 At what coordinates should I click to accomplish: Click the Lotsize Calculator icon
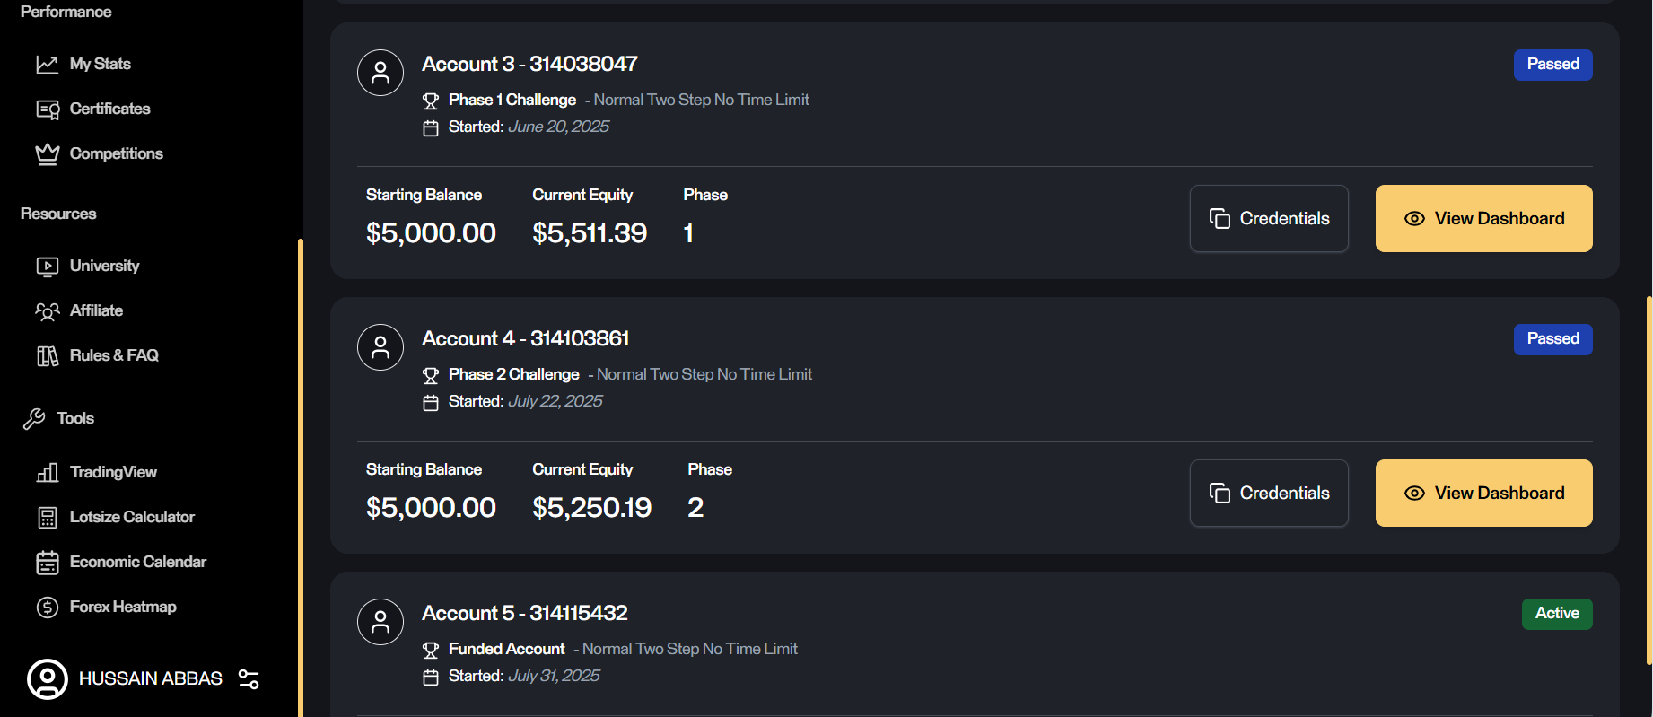(47, 518)
